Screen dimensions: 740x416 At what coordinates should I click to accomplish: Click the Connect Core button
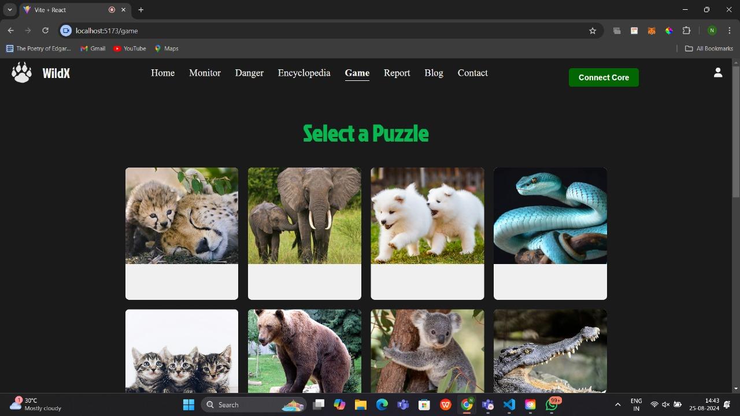tap(604, 77)
